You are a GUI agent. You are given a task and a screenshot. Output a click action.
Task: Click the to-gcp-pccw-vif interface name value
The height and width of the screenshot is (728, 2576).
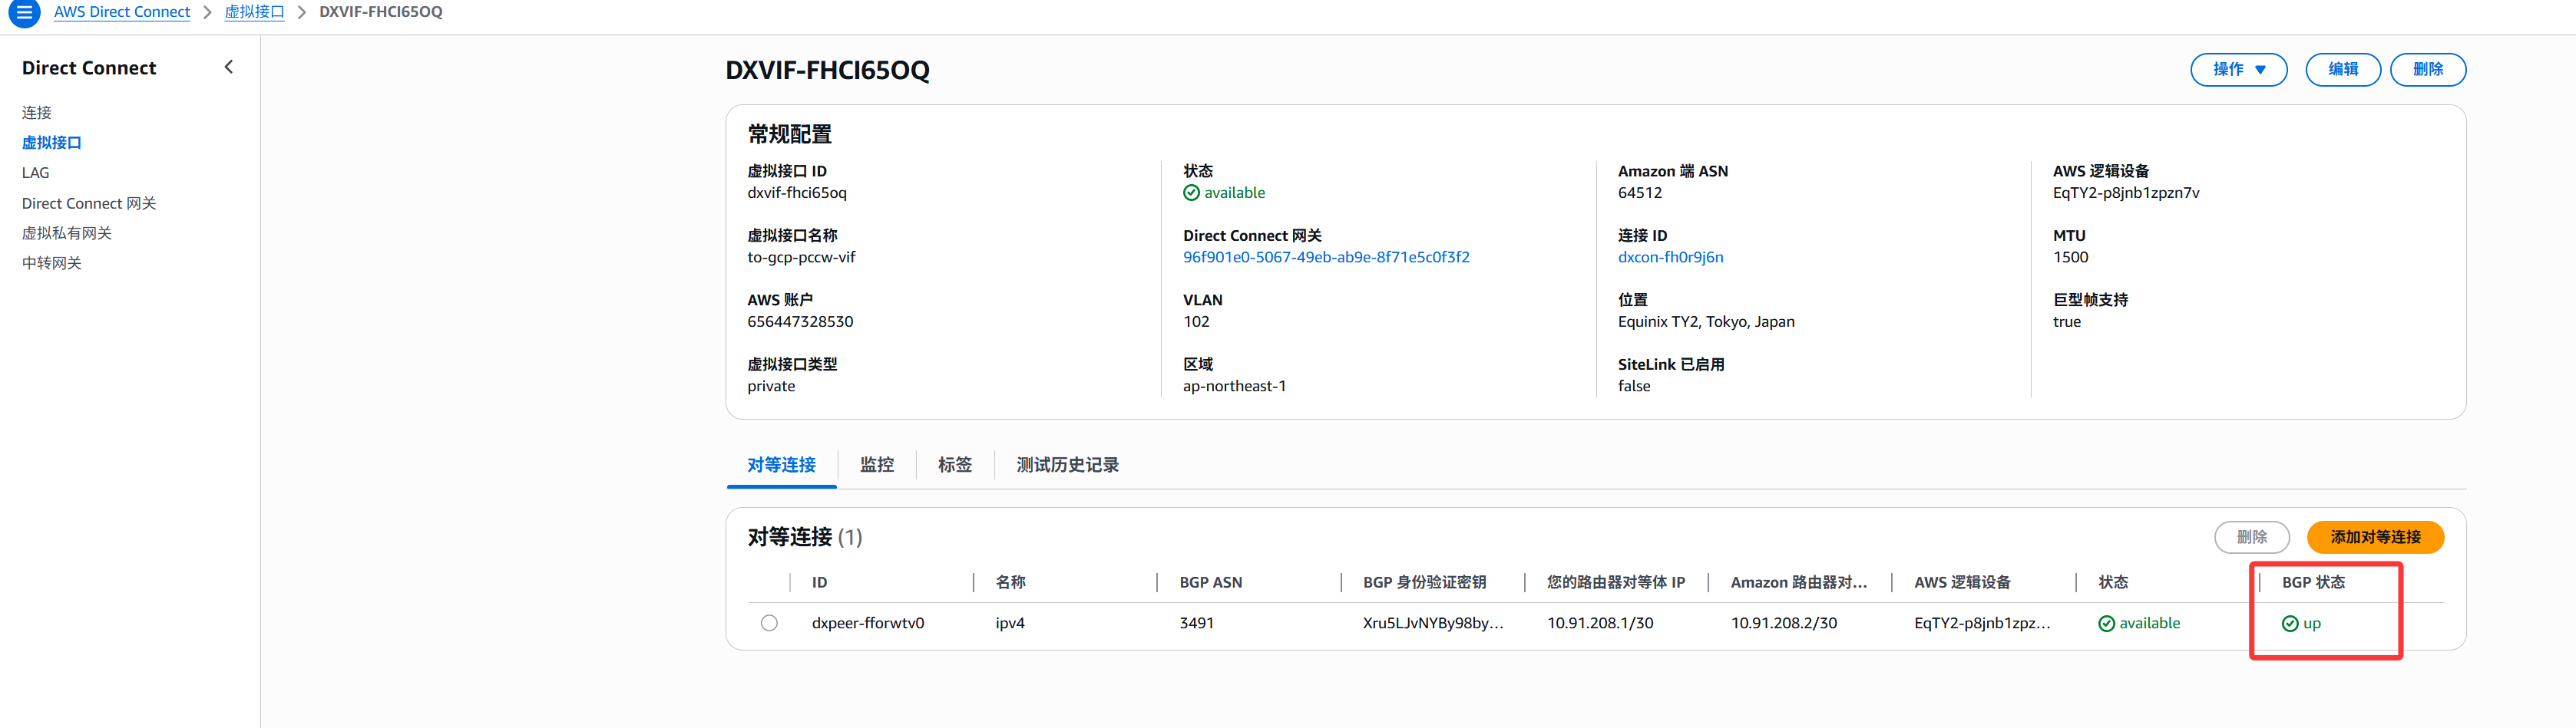801,257
